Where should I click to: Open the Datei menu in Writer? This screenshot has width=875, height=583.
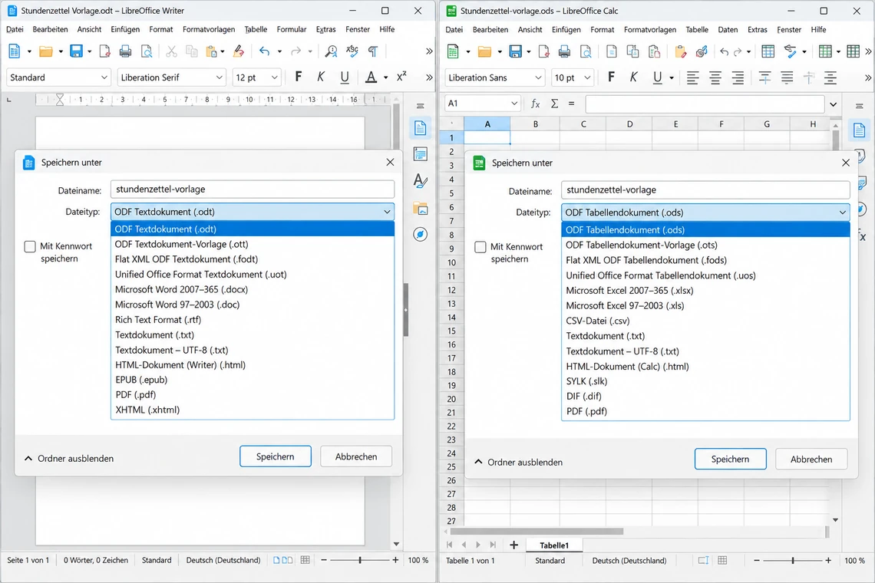pos(15,29)
